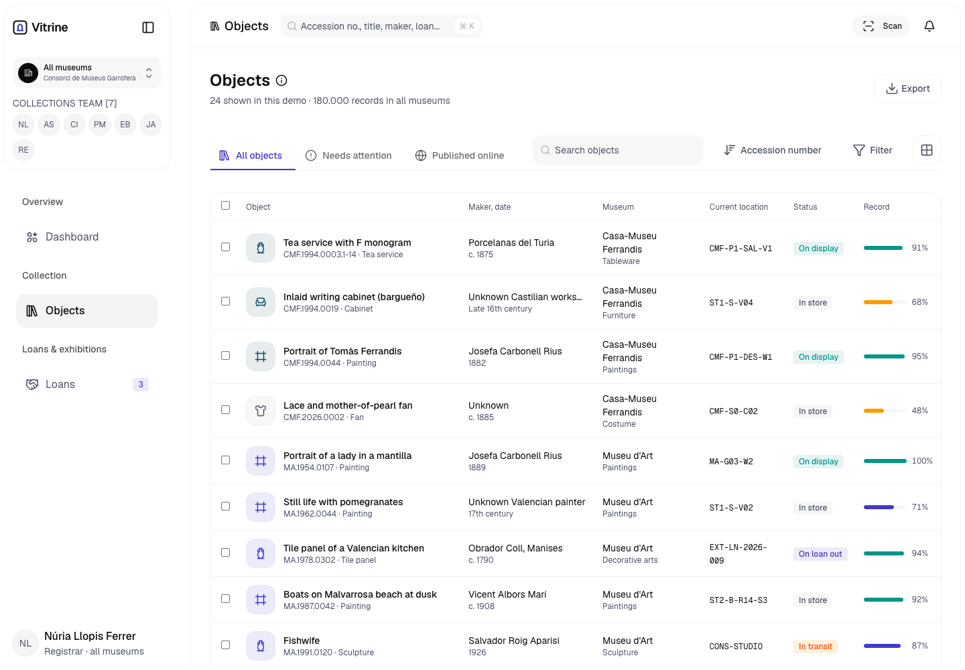Viewport: 965px width, 670px height.
Task: Click the Fishwife sculpture icon
Action: pos(261,646)
